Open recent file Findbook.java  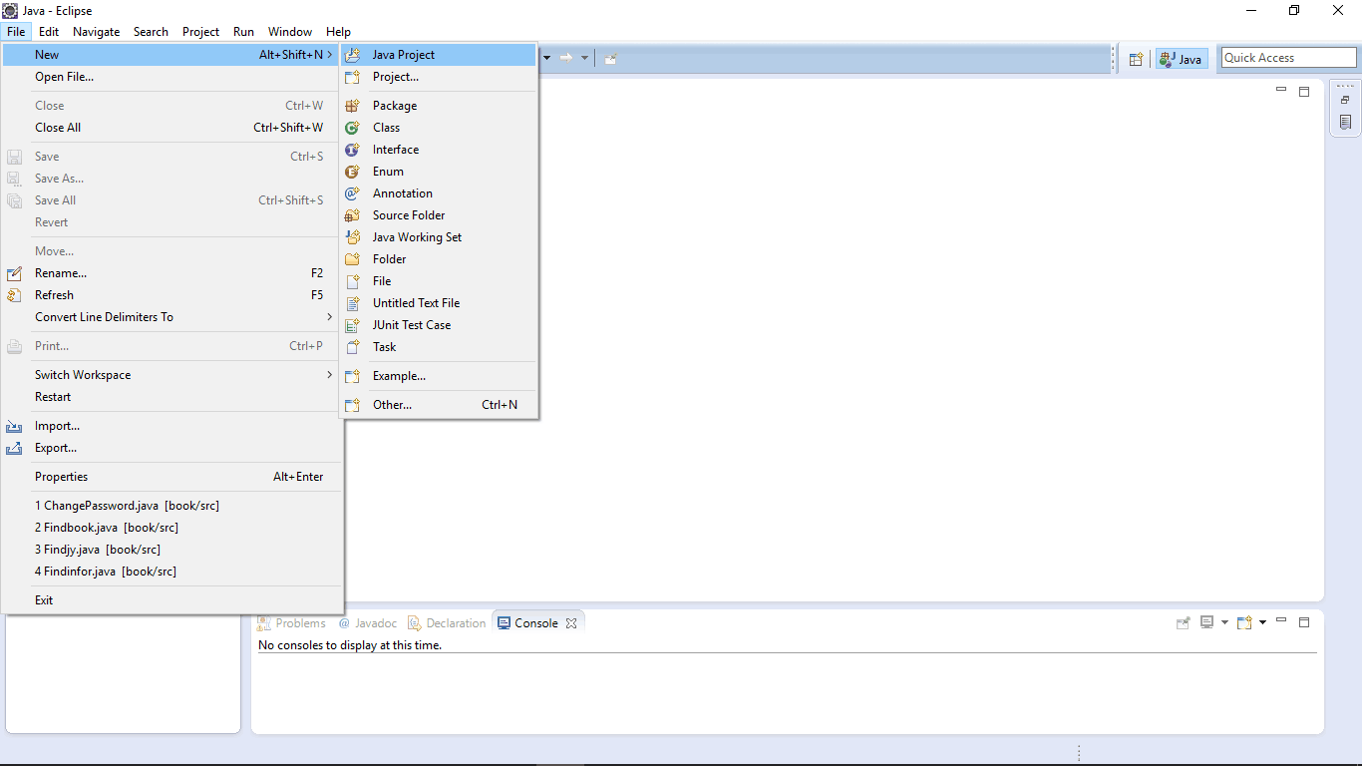coord(172,528)
